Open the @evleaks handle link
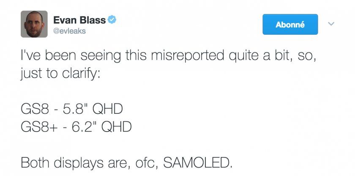Viewport: 355px width, 176px height. coord(69,30)
